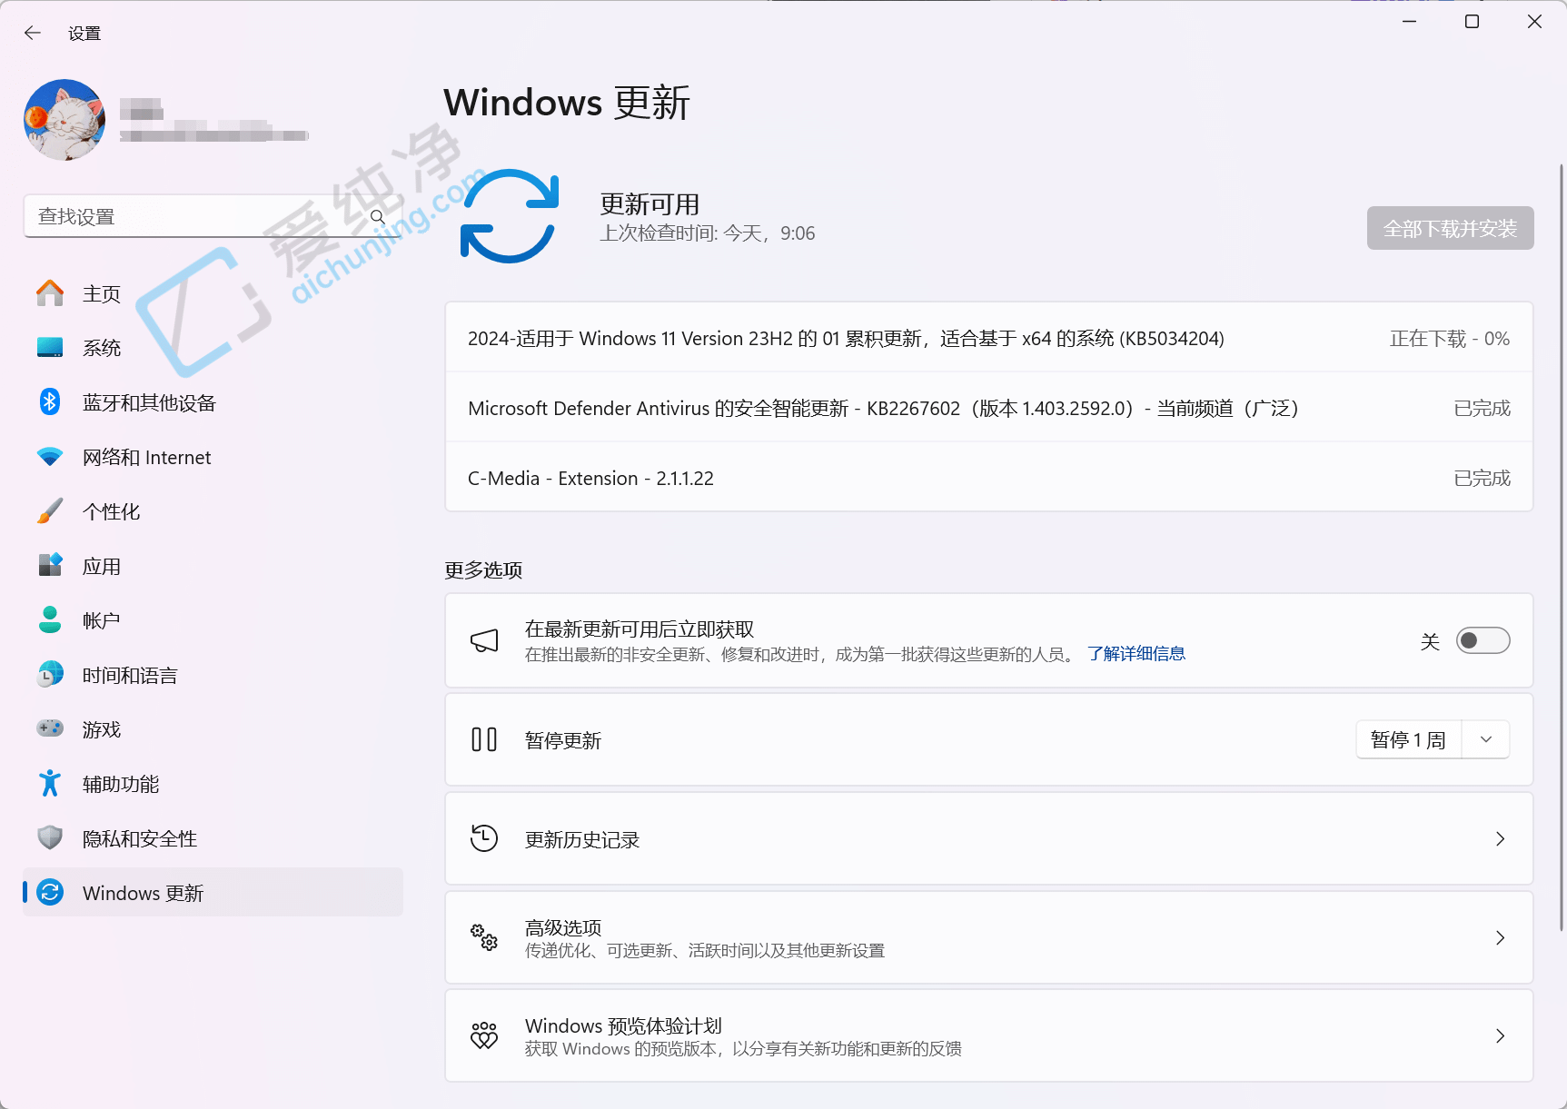Click the 查找设置 search field
1567x1109 pixels.
point(213,216)
